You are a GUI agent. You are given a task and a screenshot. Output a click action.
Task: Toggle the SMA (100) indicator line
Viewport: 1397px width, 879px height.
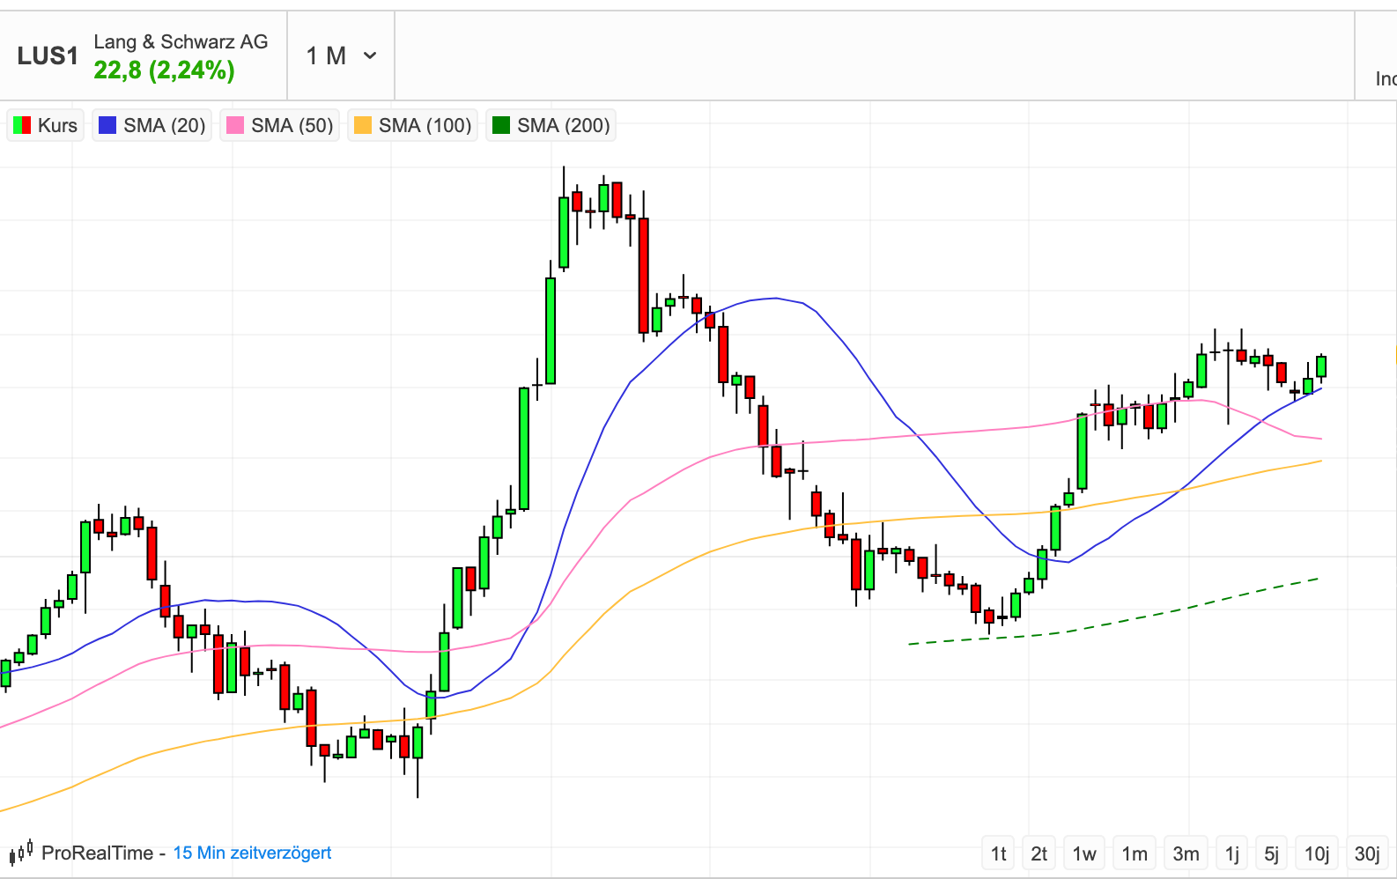click(x=413, y=125)
